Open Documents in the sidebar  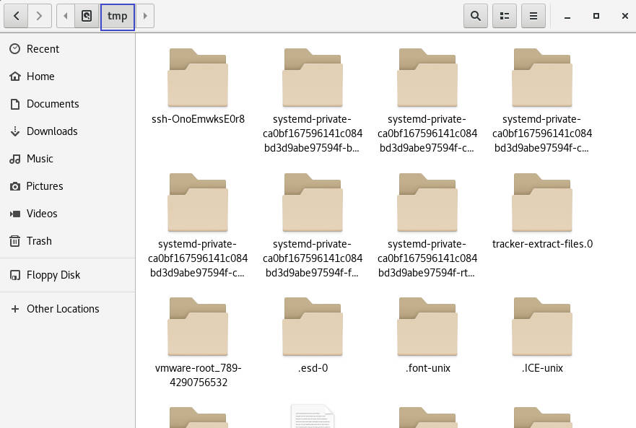68,104
